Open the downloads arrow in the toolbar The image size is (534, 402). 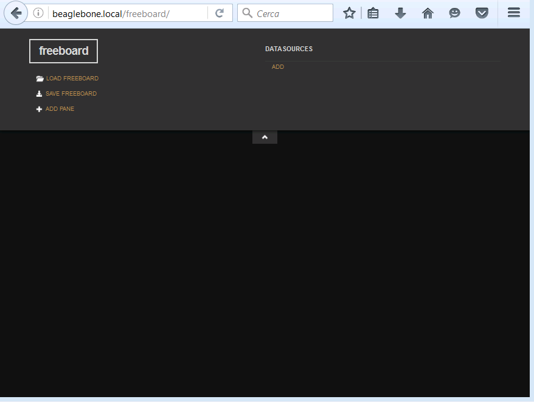pos(400,12)
